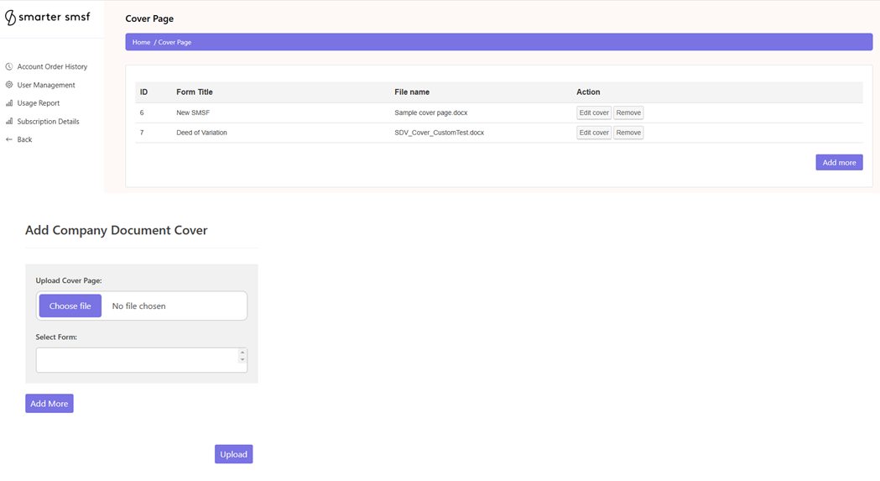
Task: Click the Cover Page breadcrumb
Action: tap(174, 42)
